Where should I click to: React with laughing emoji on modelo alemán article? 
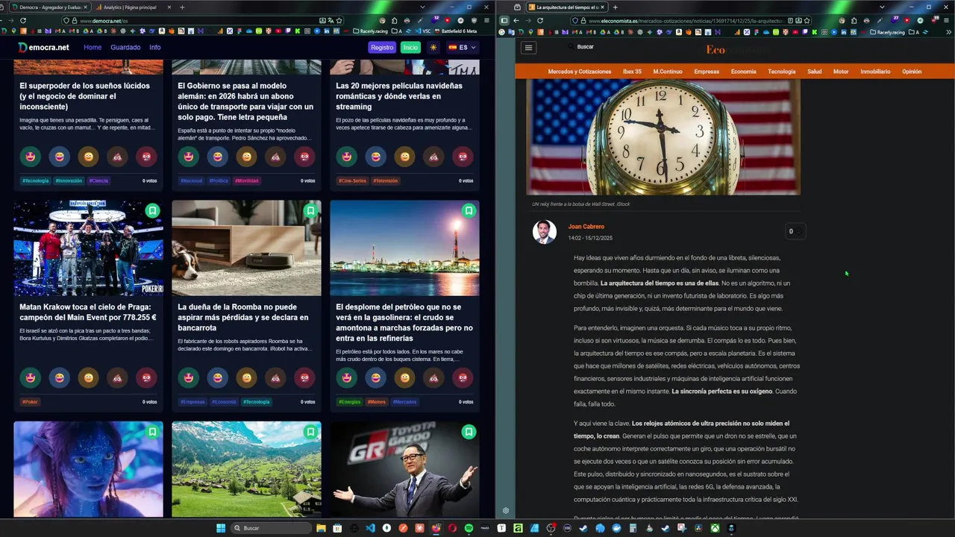tap(218, 157)
